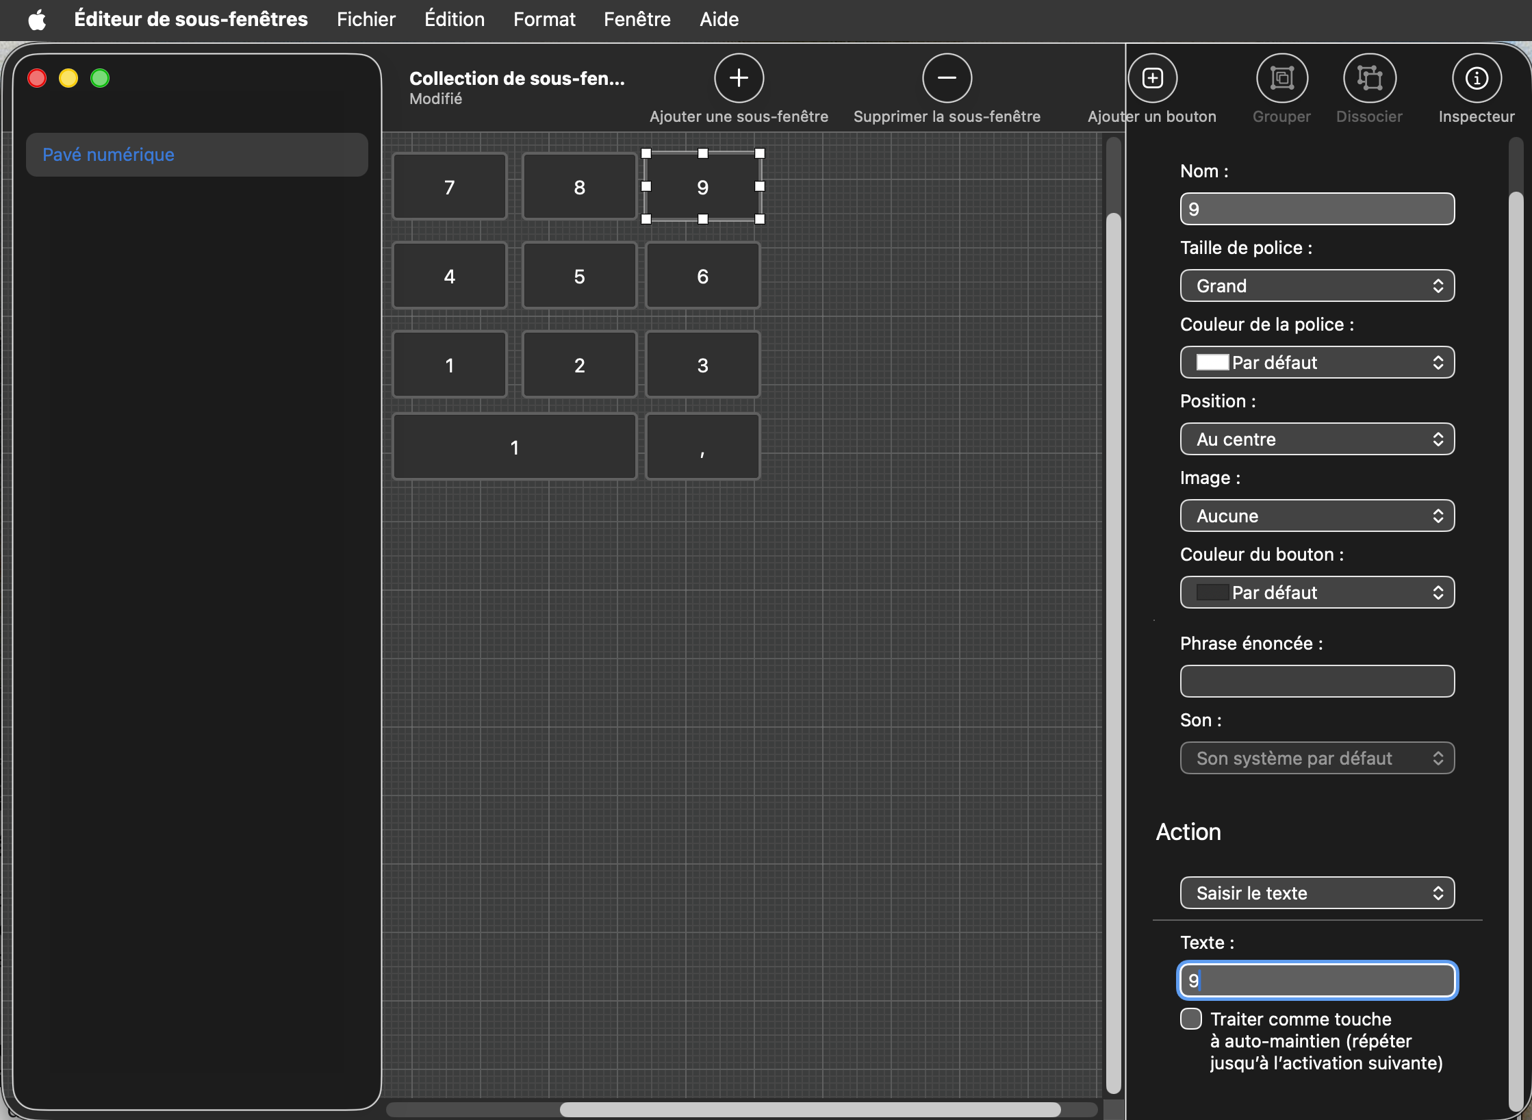Select the 5 key button on canvas
1532x1120 pixels.
579,276
